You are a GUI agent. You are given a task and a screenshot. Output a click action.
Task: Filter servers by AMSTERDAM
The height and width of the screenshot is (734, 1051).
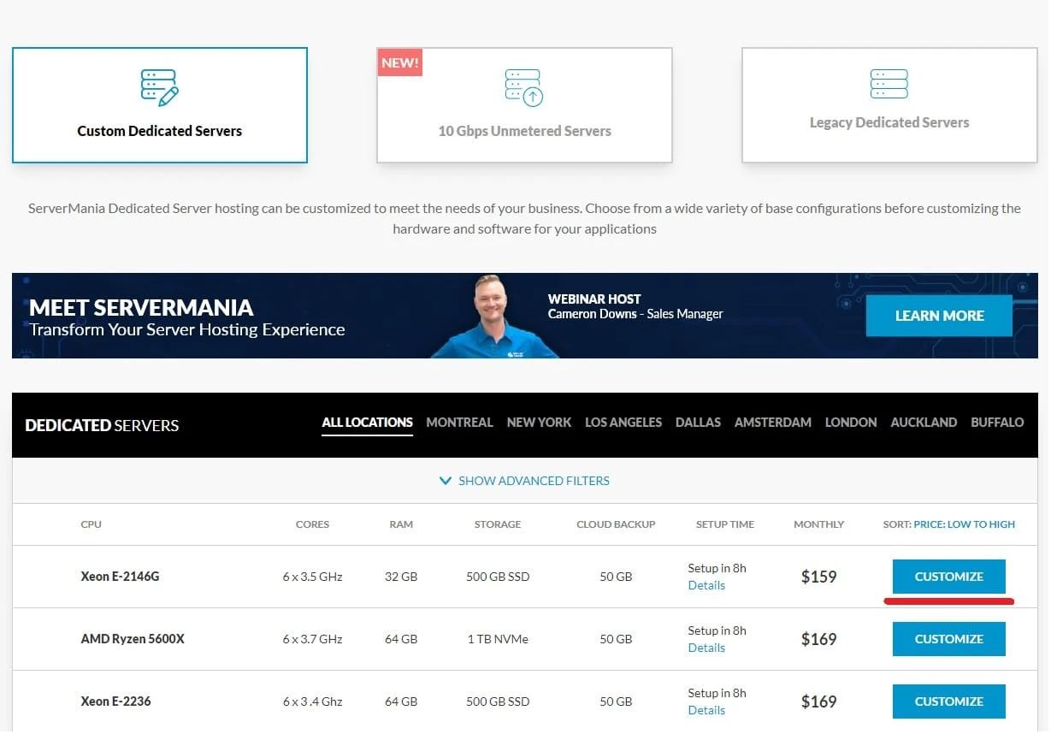[773, 423]
